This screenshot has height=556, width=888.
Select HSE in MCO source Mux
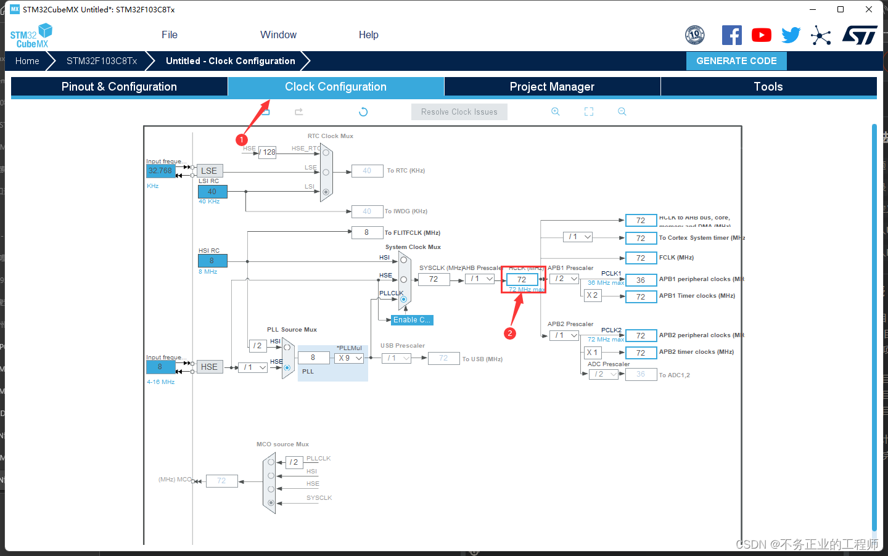coord(271,489)
